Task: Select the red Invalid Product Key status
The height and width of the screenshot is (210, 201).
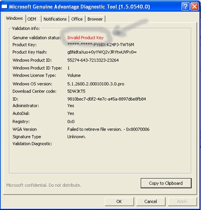Action: (85, 38)
